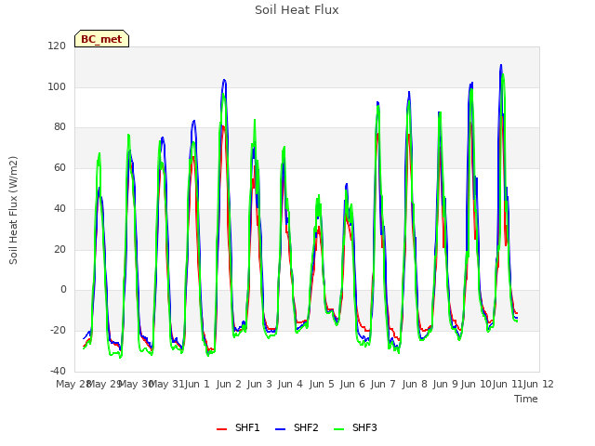Click the y-axis tick label 80

coord(59,127)
